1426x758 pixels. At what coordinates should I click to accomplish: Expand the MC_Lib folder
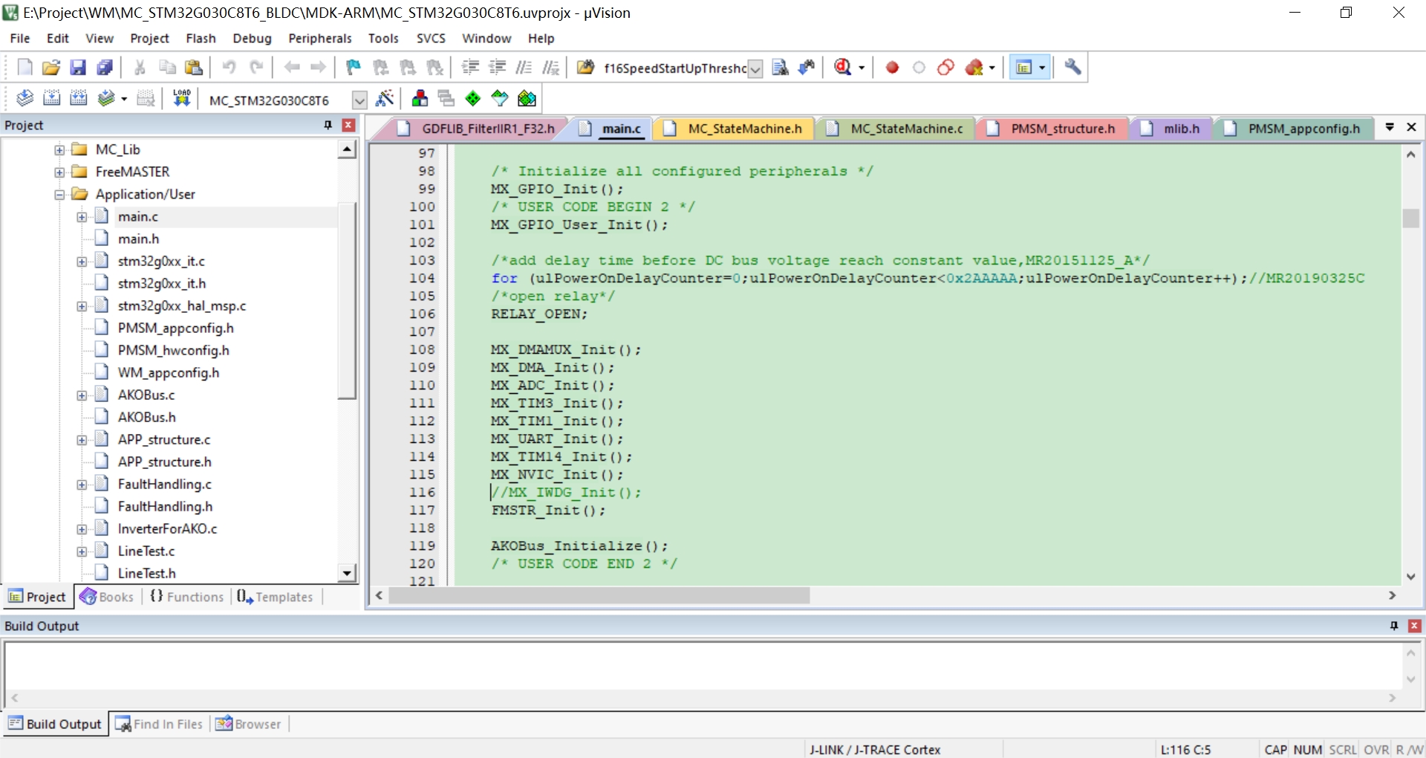click(59, 150)
